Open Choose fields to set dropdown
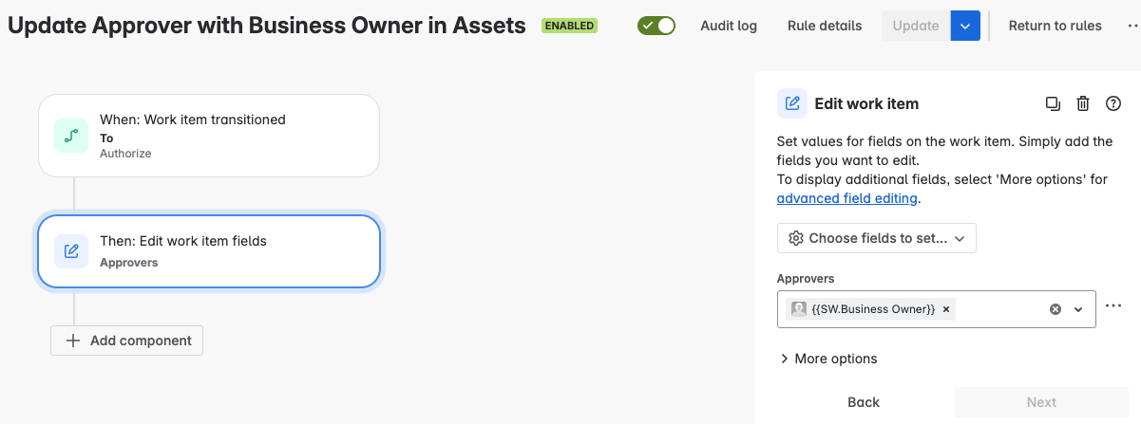The image size is (1141, 424). [876, 238]
